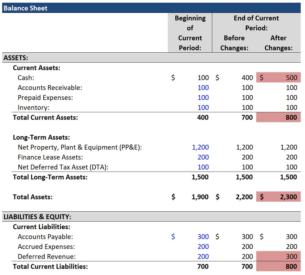305x275 pixels.
Task: Select the Net Property, Plant & Equipment value 1,200
Action: pyautogui.click(x=202, y=147)
